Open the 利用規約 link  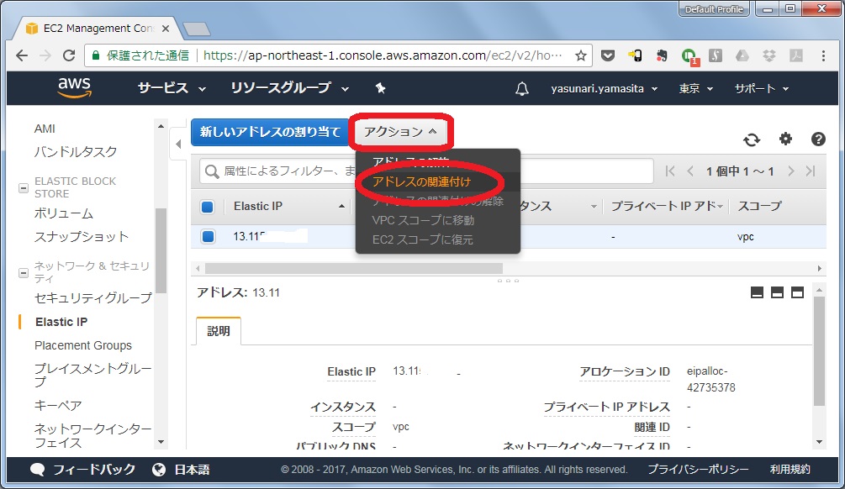(x=790, y=470)
